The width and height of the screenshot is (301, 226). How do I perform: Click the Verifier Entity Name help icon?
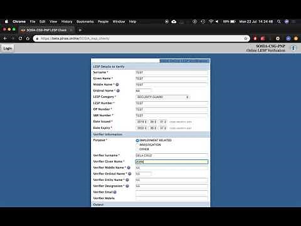127,180
